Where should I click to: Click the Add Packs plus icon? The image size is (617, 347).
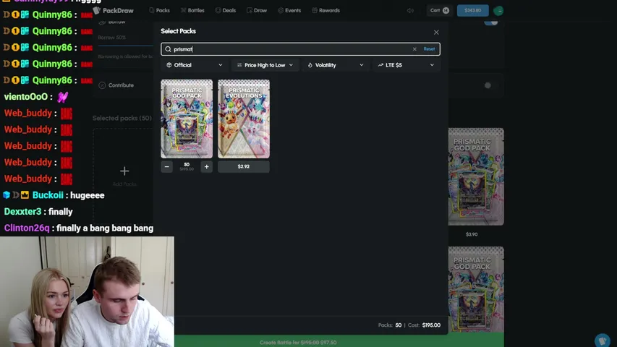[x=124, y=171]
